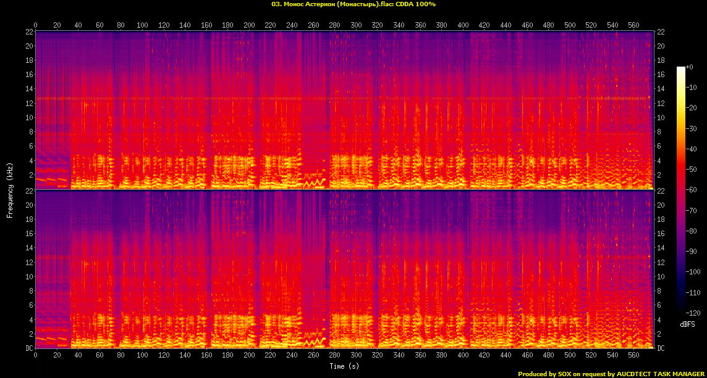This screenshot has height=378, width=707.
Task: Click the "dBFS" label under color bar
Action: coord(687,324)
